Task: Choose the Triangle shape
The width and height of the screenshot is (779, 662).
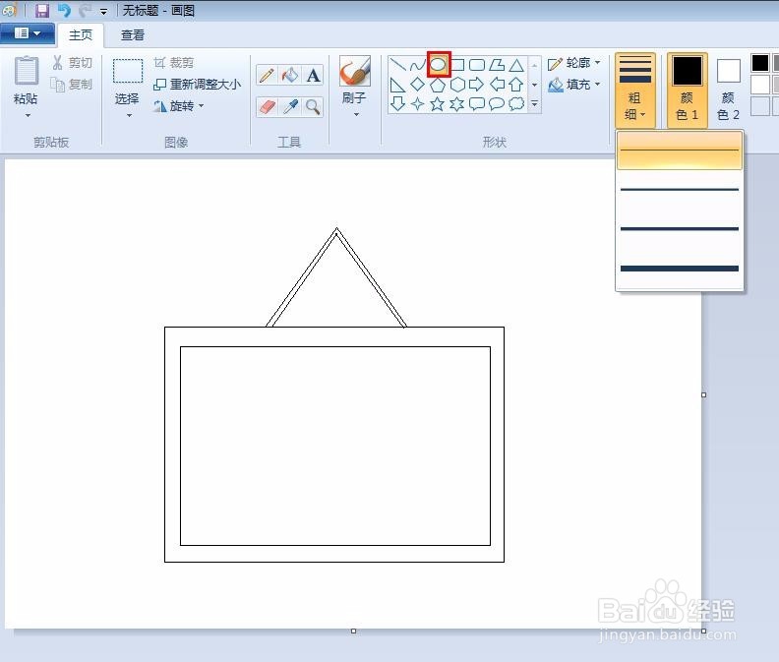Action: 516,65
